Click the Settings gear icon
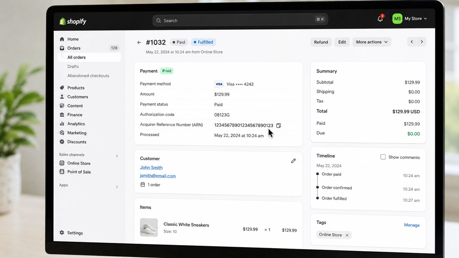This screenshot has height=258, width=459. point(62,233)
